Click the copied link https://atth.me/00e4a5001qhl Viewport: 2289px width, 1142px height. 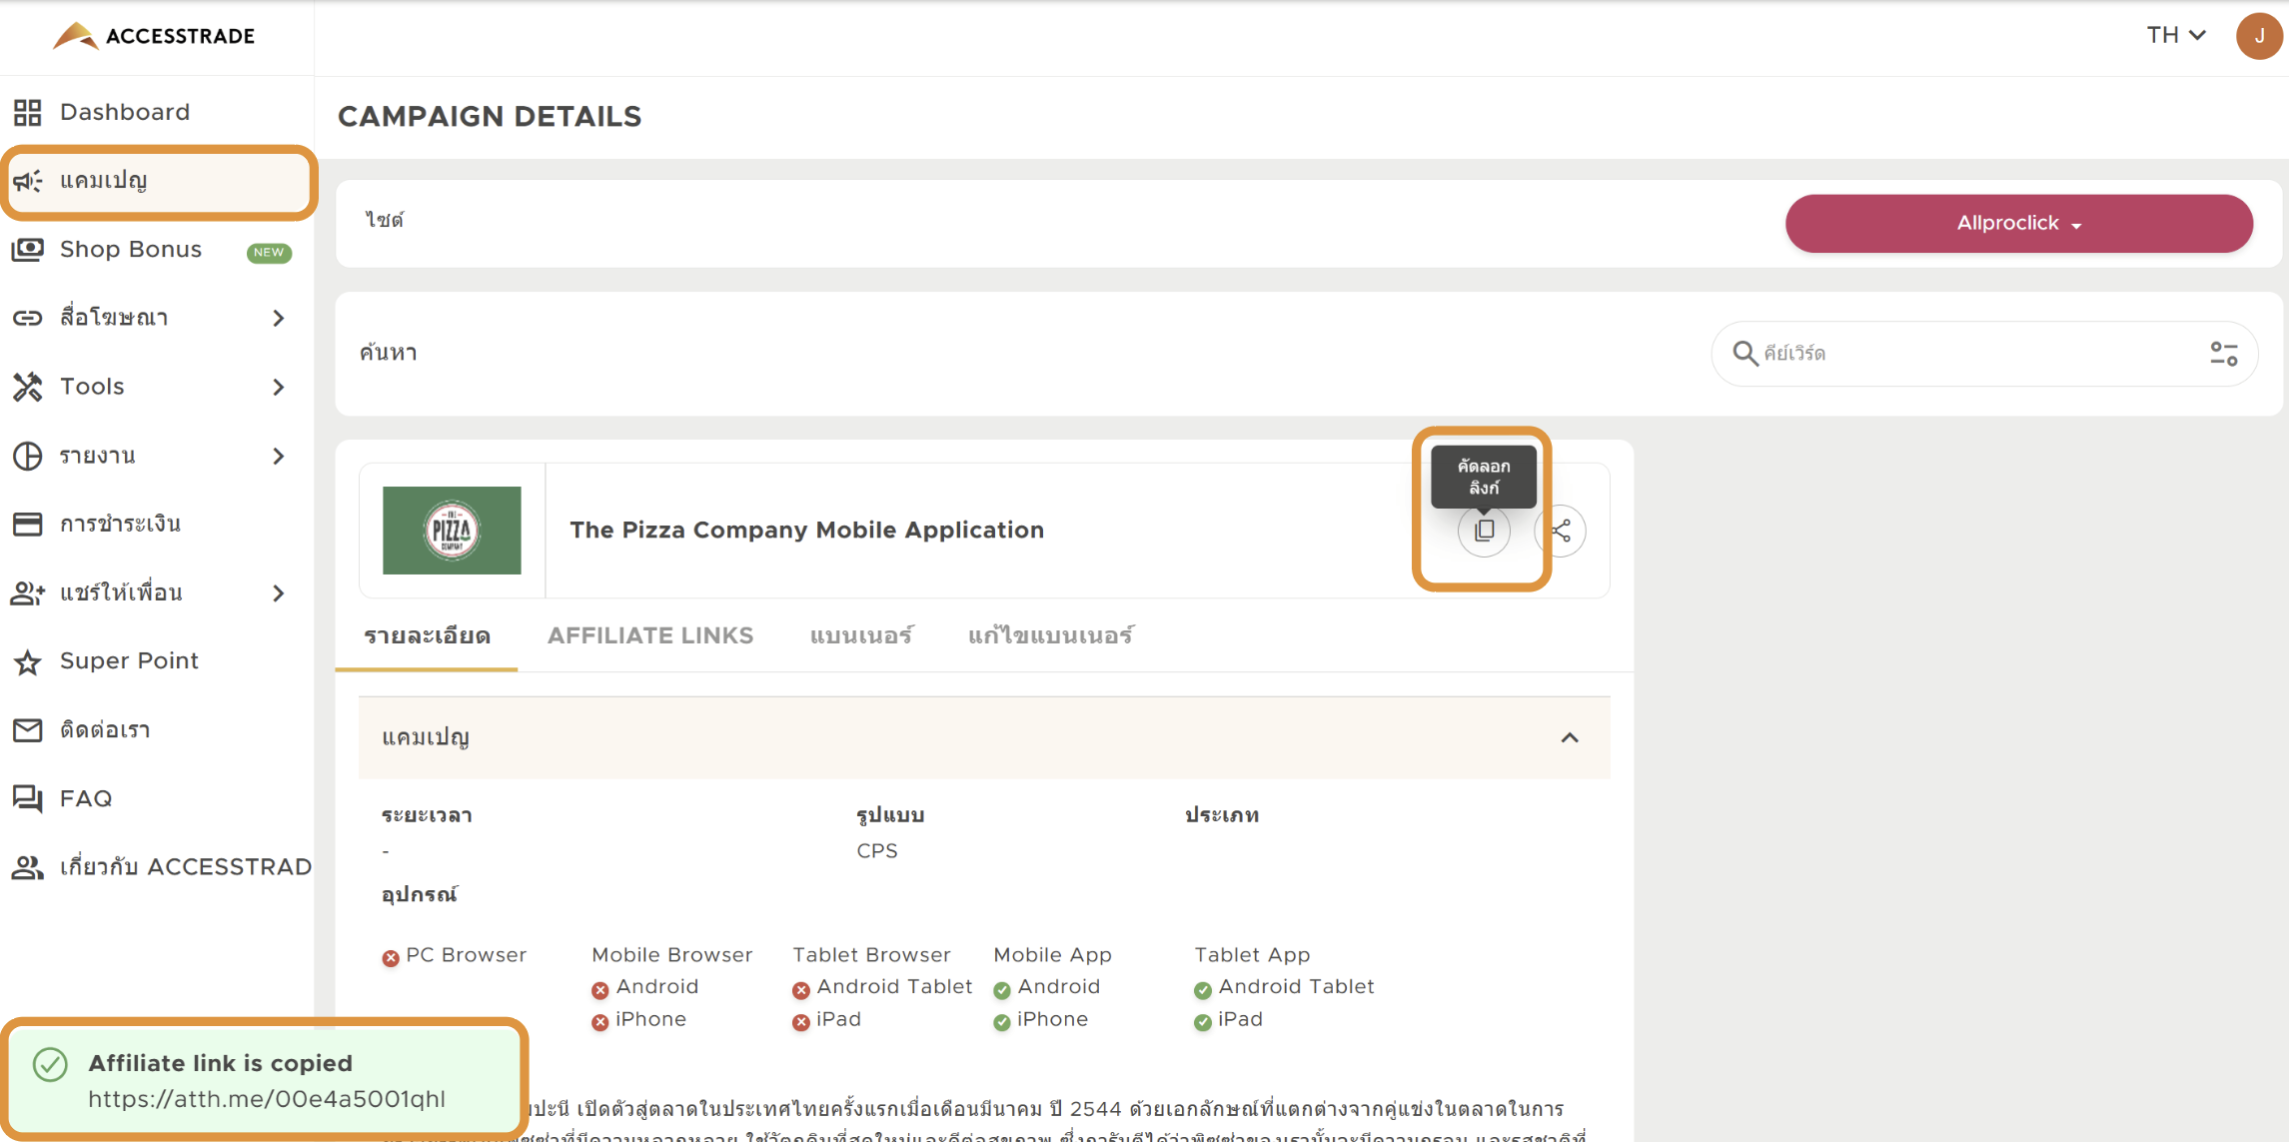point(267,1099)
